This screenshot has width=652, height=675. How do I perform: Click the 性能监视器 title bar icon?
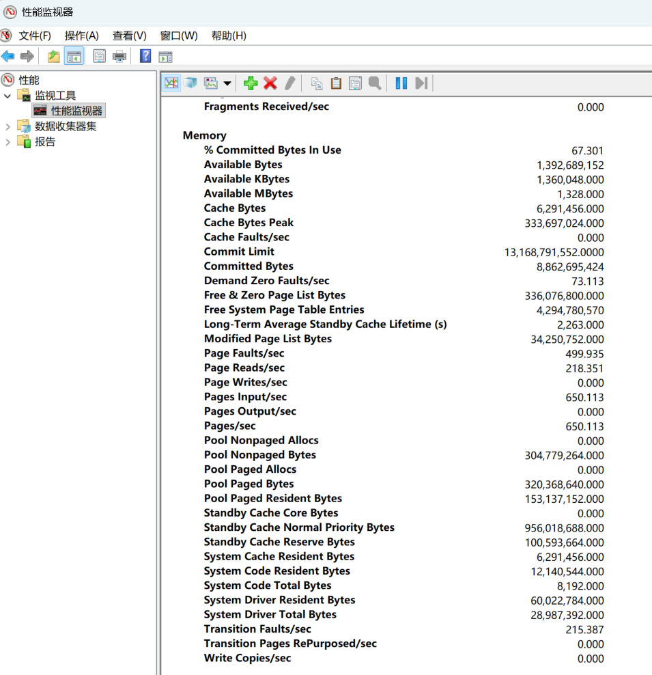pyautogui.click(x=10, y=12)
